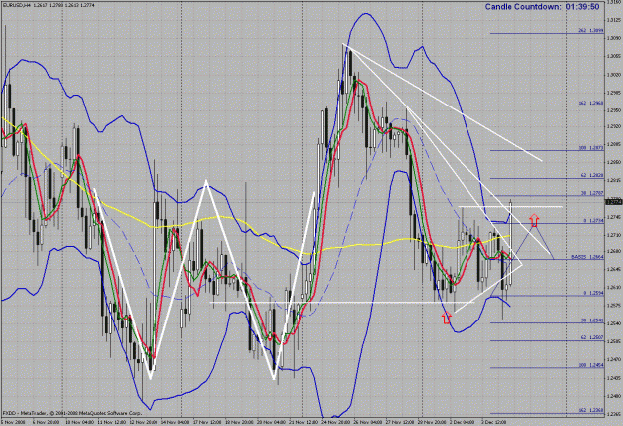Click Fibonacci level label 62 1.2507
Viewport: 623px width, 426px height.
click(x=592, y=337)
